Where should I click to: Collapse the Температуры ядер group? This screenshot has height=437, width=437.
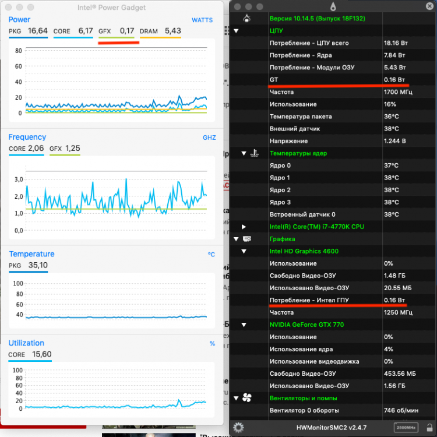coord(244,153)
